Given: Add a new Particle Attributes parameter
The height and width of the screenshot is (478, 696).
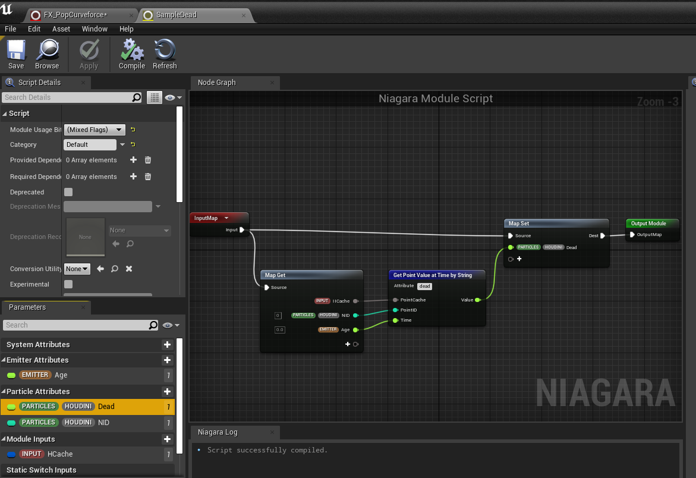Looking at the screenshot, I should (168, 391).
